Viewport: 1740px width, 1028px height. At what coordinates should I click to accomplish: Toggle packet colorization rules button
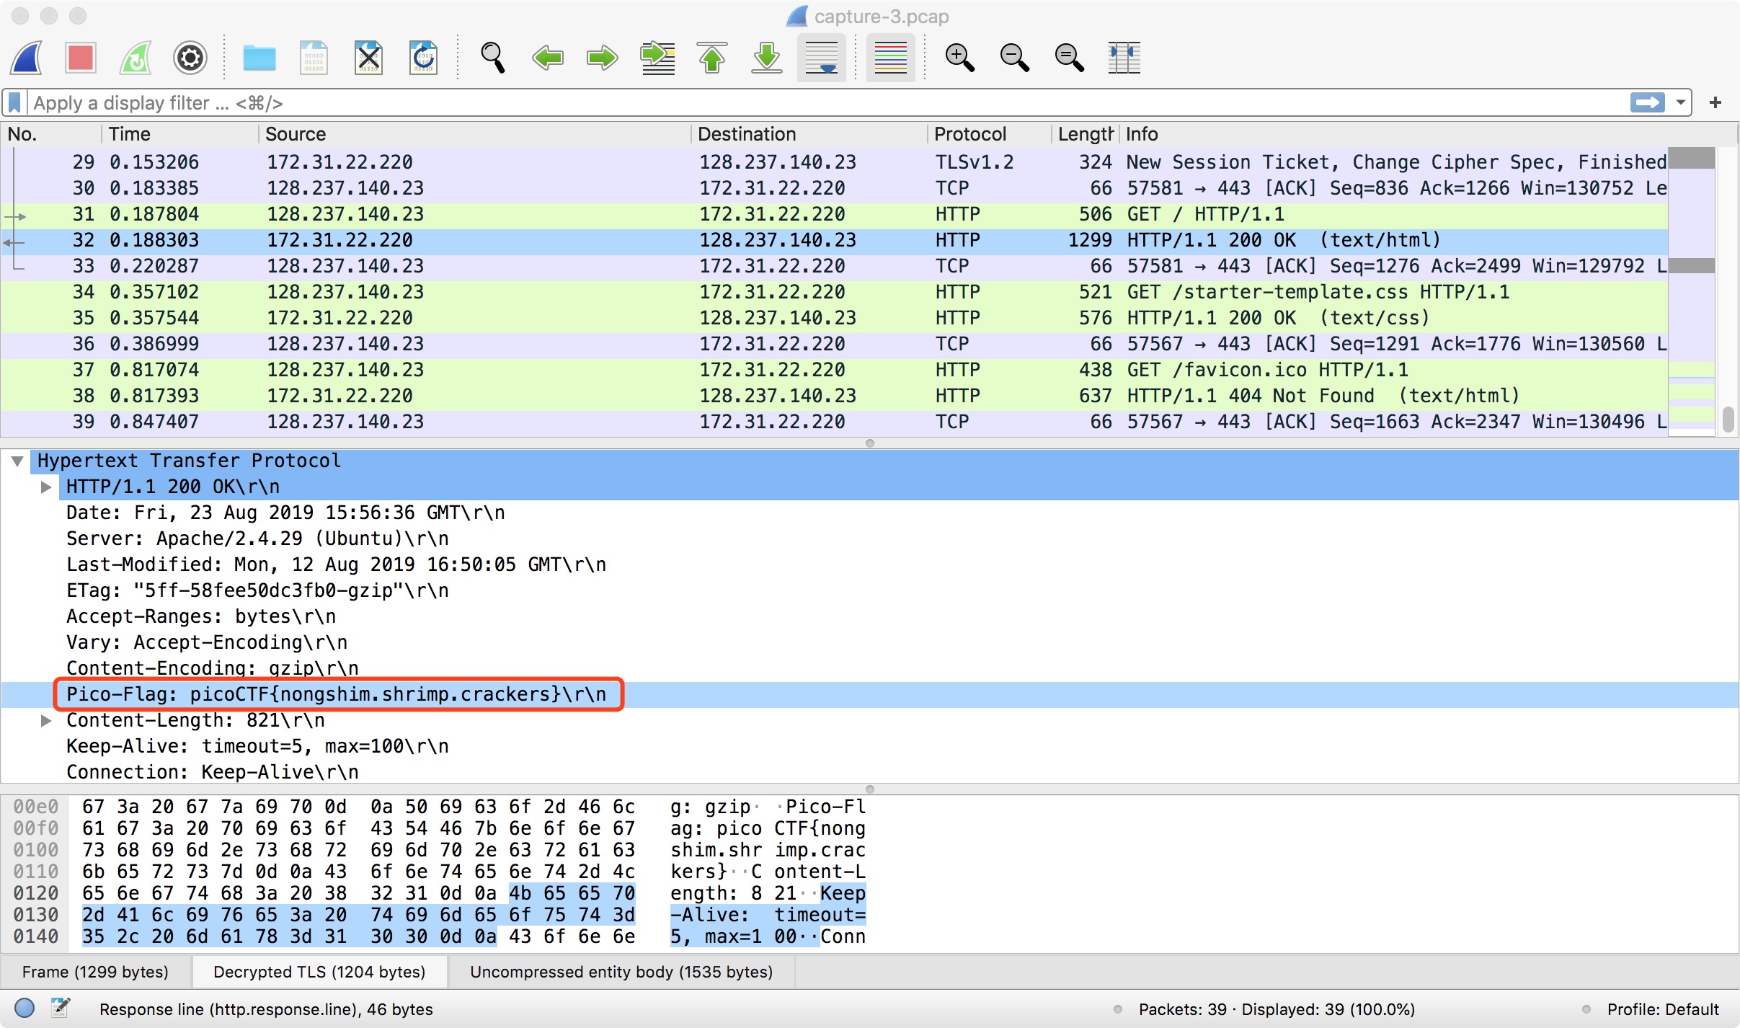891,58
